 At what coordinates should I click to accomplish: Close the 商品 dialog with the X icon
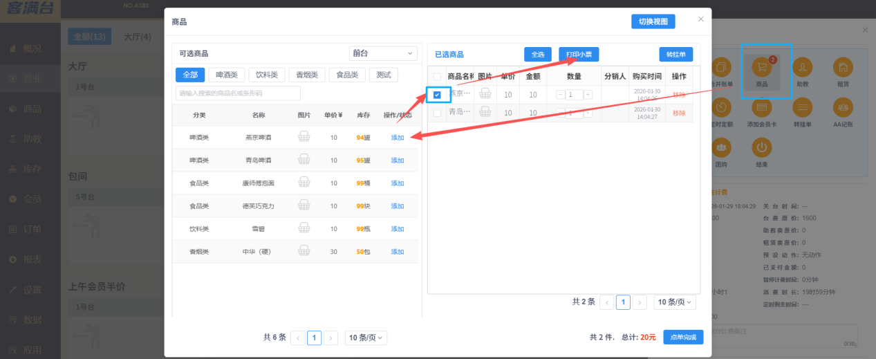click(701, 19)
